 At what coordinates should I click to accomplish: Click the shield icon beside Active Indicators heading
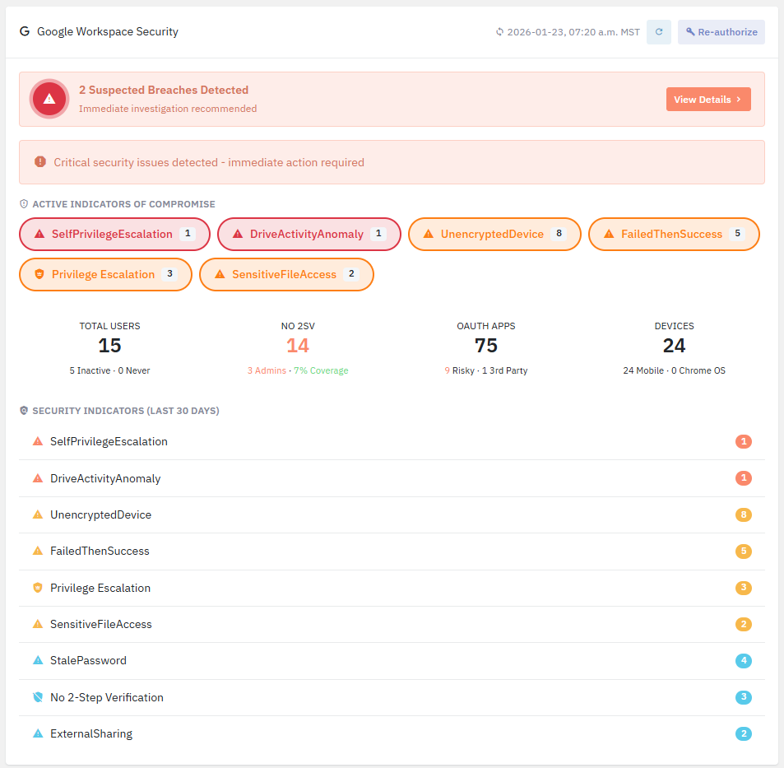point(24,204)
